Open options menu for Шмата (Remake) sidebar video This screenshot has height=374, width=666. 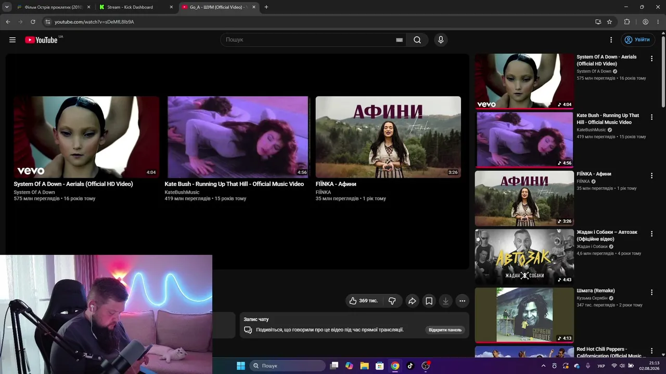point(651,292)
